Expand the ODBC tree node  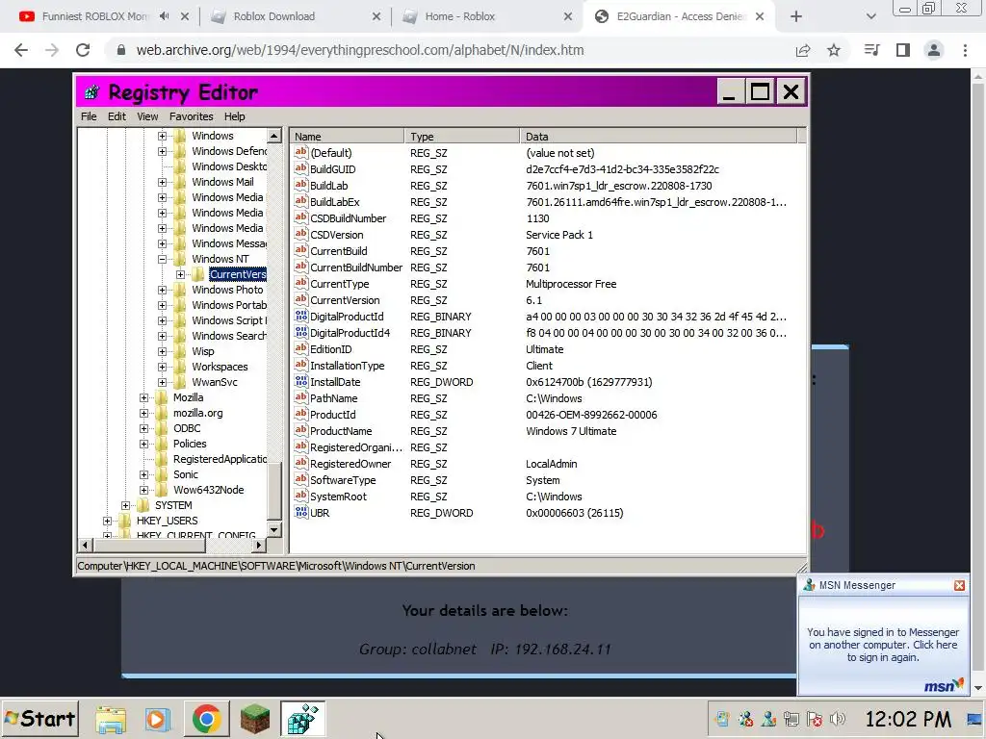click(144, 428)
